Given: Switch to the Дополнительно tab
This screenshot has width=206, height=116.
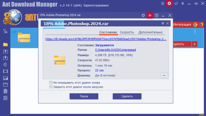Looking at the screenshot, I should click(150, 32).
